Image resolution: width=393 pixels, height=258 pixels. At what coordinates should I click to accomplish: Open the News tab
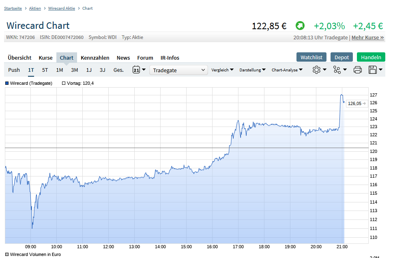pos(123,58)
